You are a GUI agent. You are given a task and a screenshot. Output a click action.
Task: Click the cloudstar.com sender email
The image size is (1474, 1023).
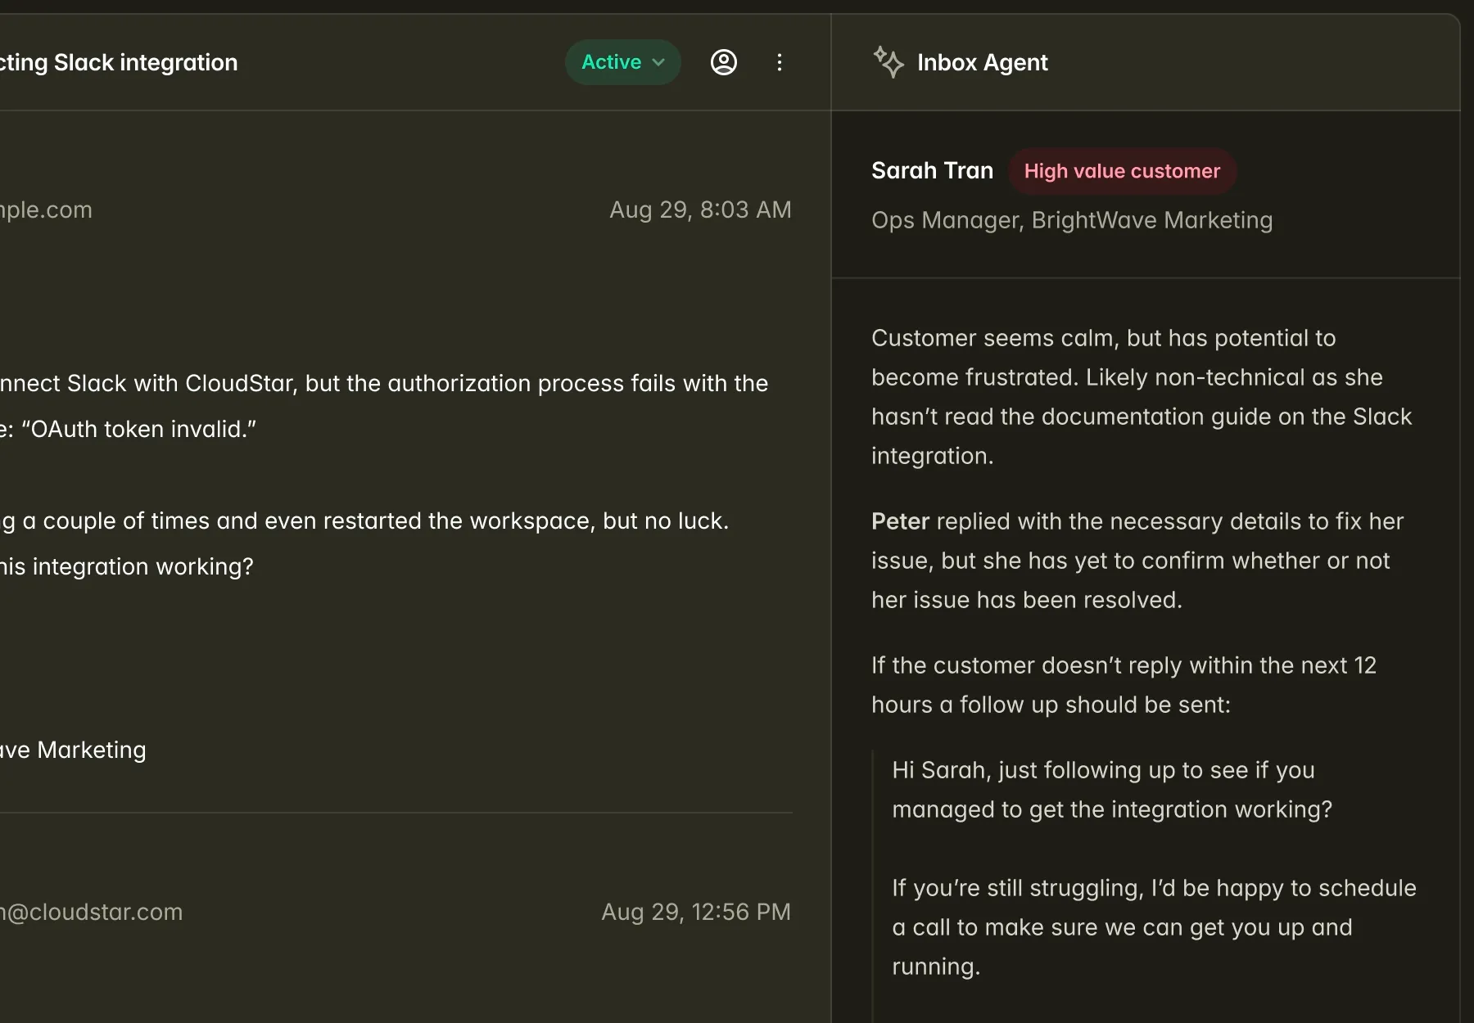[92, 911]
